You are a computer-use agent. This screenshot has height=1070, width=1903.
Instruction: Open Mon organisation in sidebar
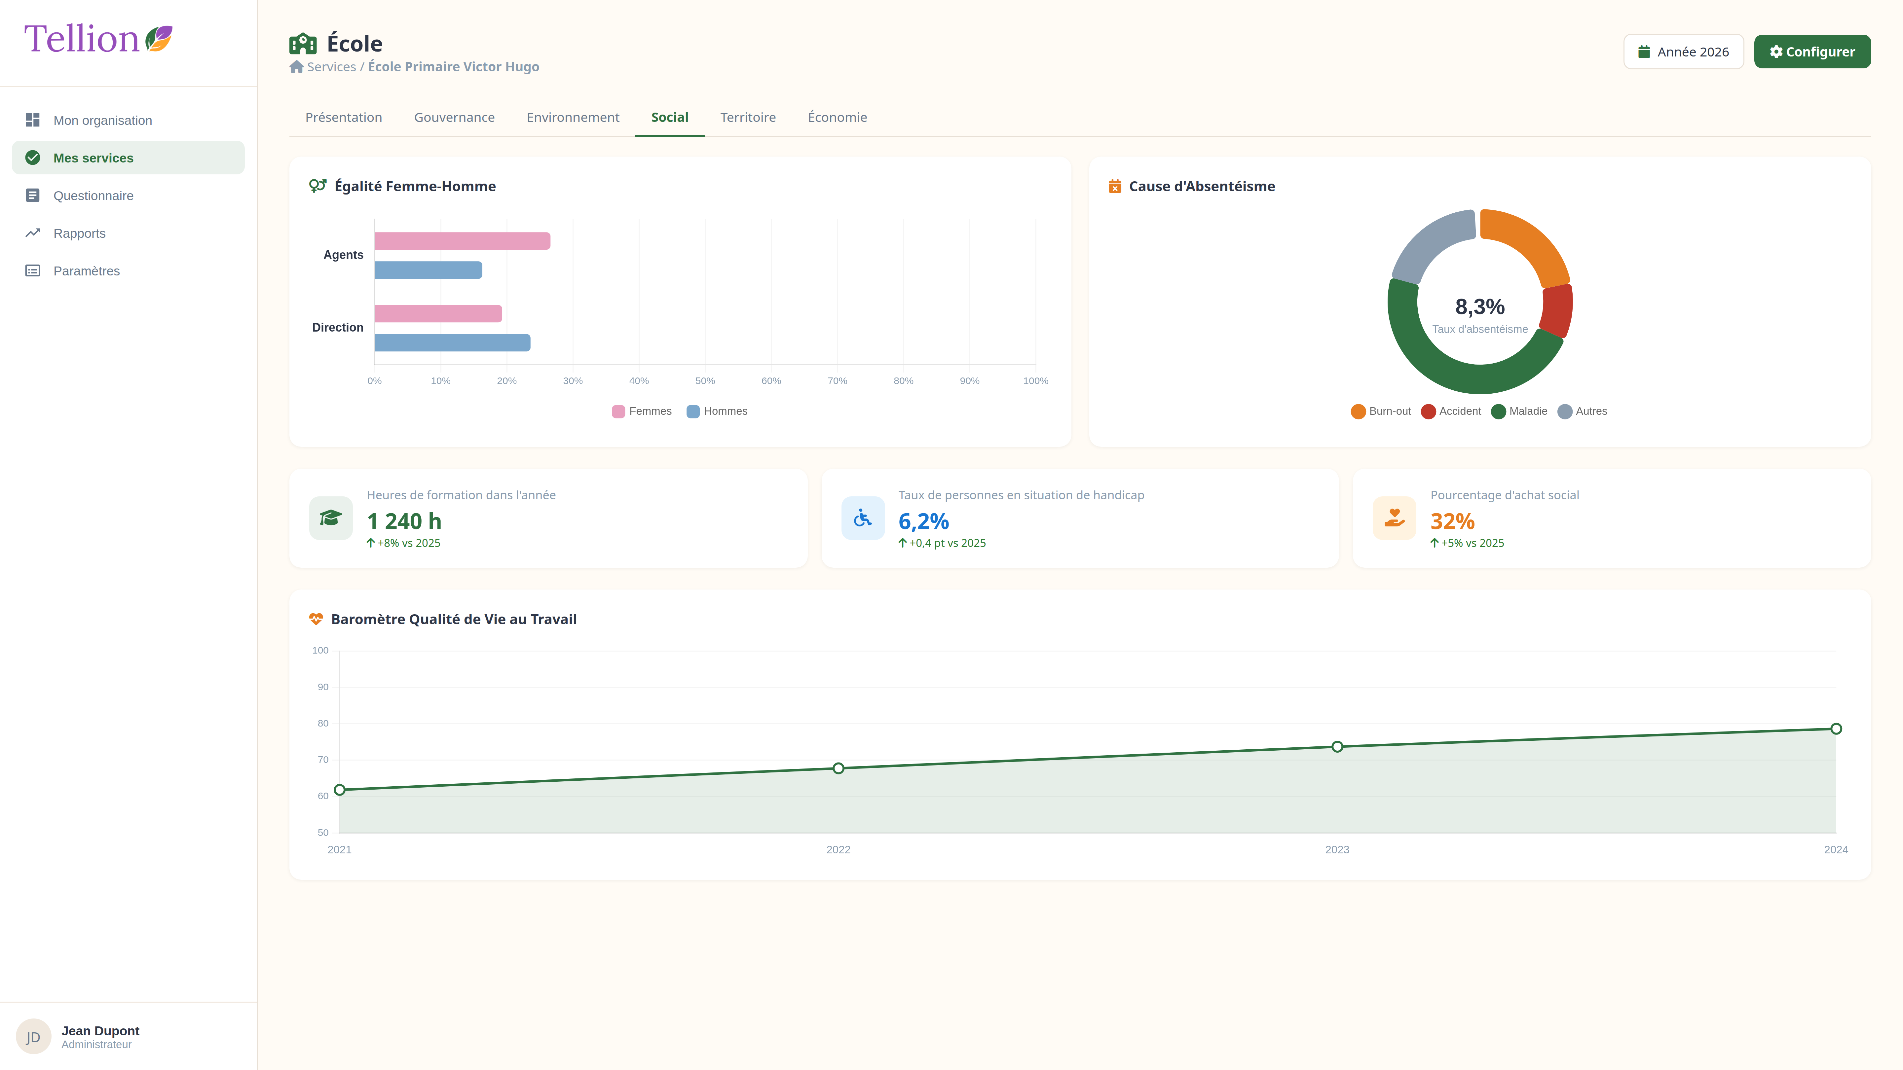pyautogui.click(x=128, y=120)
